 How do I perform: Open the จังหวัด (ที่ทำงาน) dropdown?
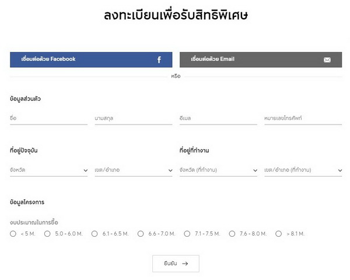(218, 170)
